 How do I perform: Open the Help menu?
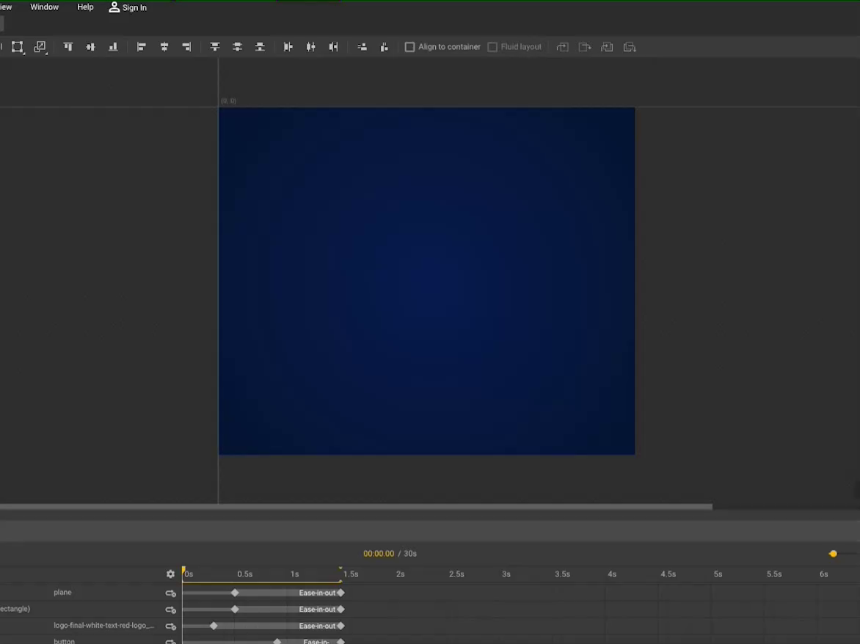(85, 7)
